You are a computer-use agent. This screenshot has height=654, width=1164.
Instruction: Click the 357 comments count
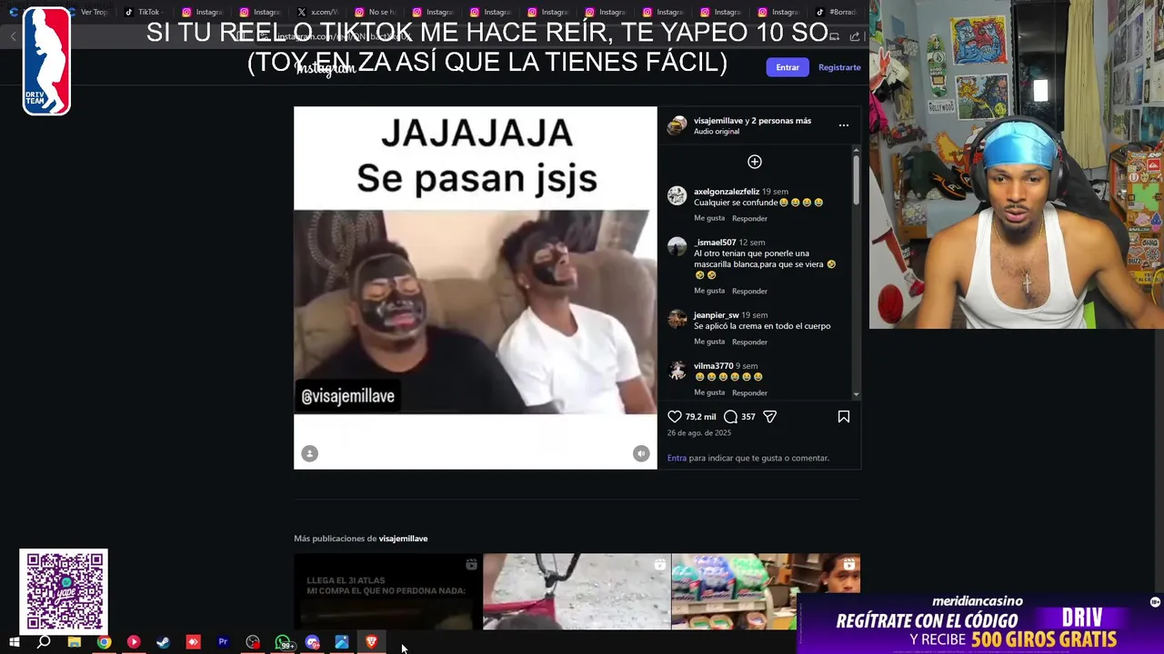tap(748, 416)
